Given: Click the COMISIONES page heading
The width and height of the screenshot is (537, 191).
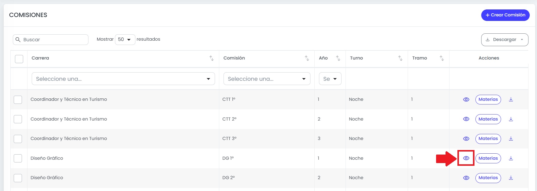Looking at the screenshot, I should [x=28, y=15].
